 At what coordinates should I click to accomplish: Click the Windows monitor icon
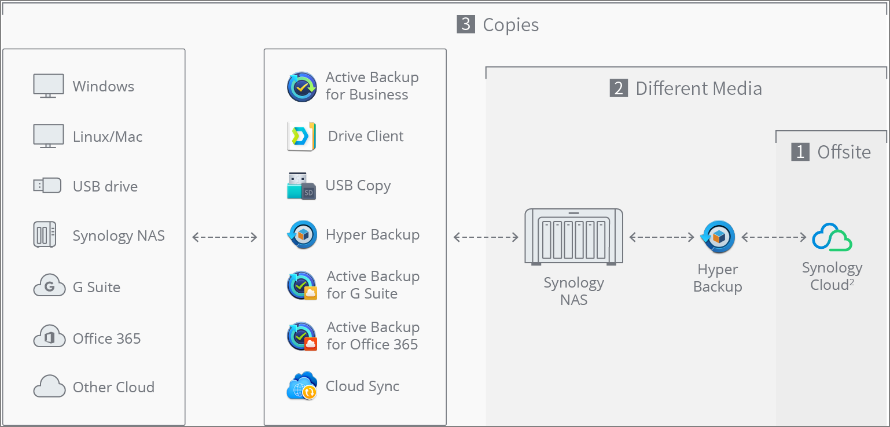(x=48, y=86)
